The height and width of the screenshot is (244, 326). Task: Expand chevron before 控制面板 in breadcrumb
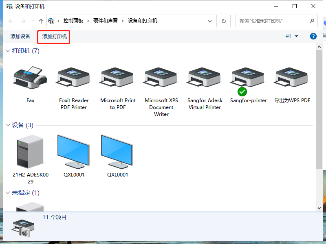pos(58,21)
